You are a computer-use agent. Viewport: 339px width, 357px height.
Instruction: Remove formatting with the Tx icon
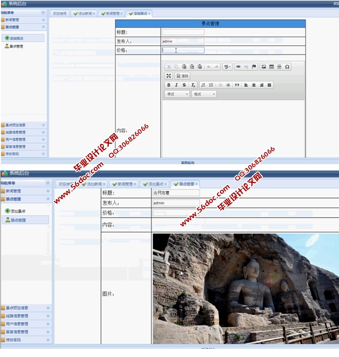[193, 85]
